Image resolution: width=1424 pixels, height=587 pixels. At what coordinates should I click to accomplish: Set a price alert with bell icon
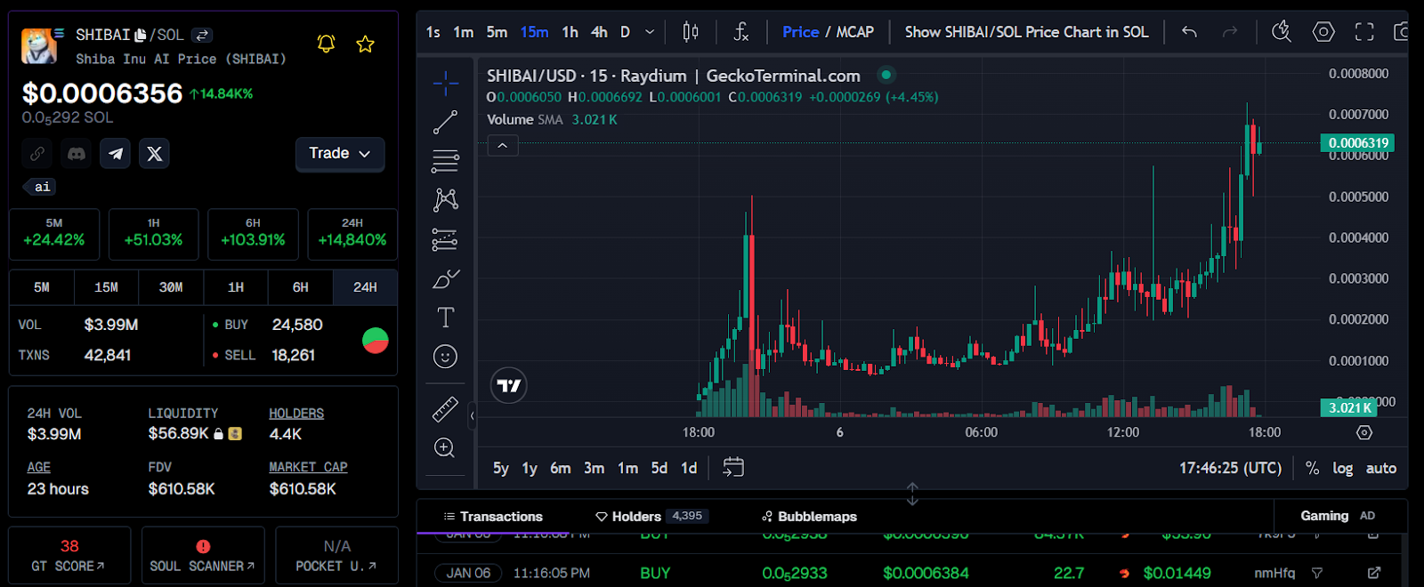pyautogui.click(x=326, y=44)
